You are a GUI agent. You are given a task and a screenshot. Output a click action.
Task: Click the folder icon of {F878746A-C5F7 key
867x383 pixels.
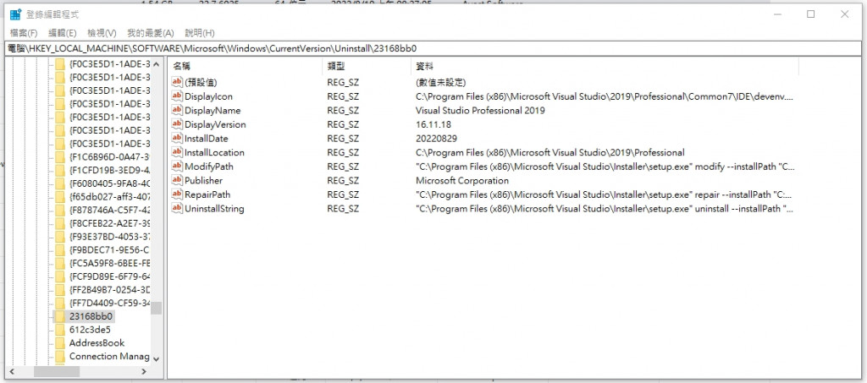pyautogui.click(x=60, y=210)
